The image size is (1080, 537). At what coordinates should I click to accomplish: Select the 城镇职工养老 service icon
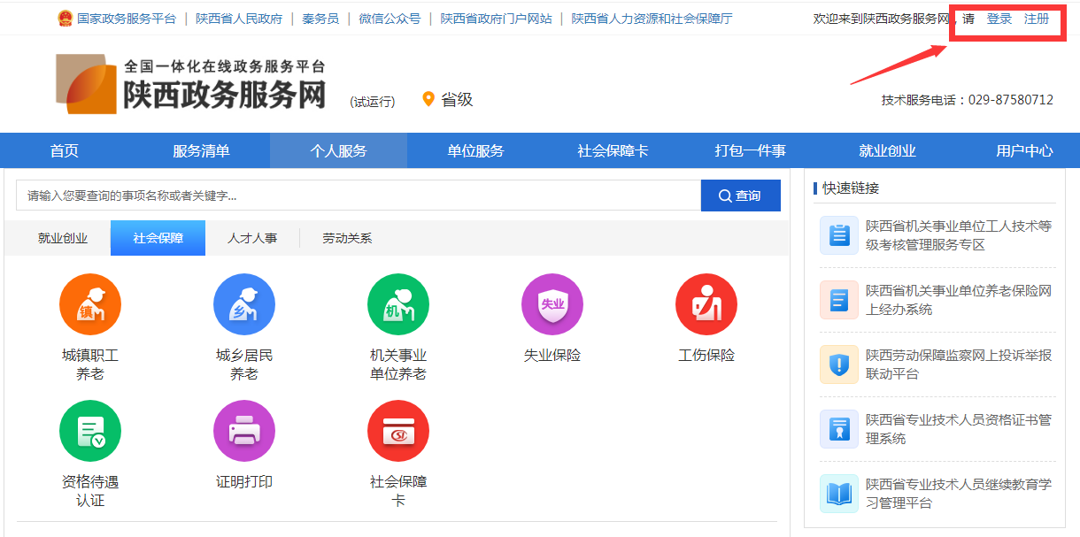click(89, 303)
